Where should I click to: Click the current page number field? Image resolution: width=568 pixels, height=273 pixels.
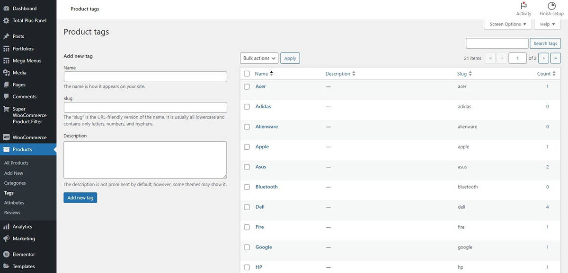click(x=518, y=58)
